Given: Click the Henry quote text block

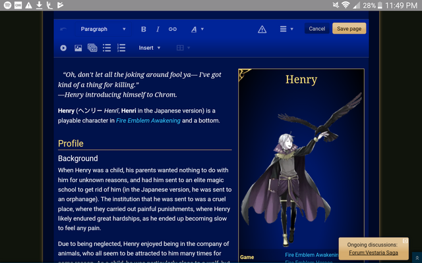Looking at the screenshot, I should [139, 85].
